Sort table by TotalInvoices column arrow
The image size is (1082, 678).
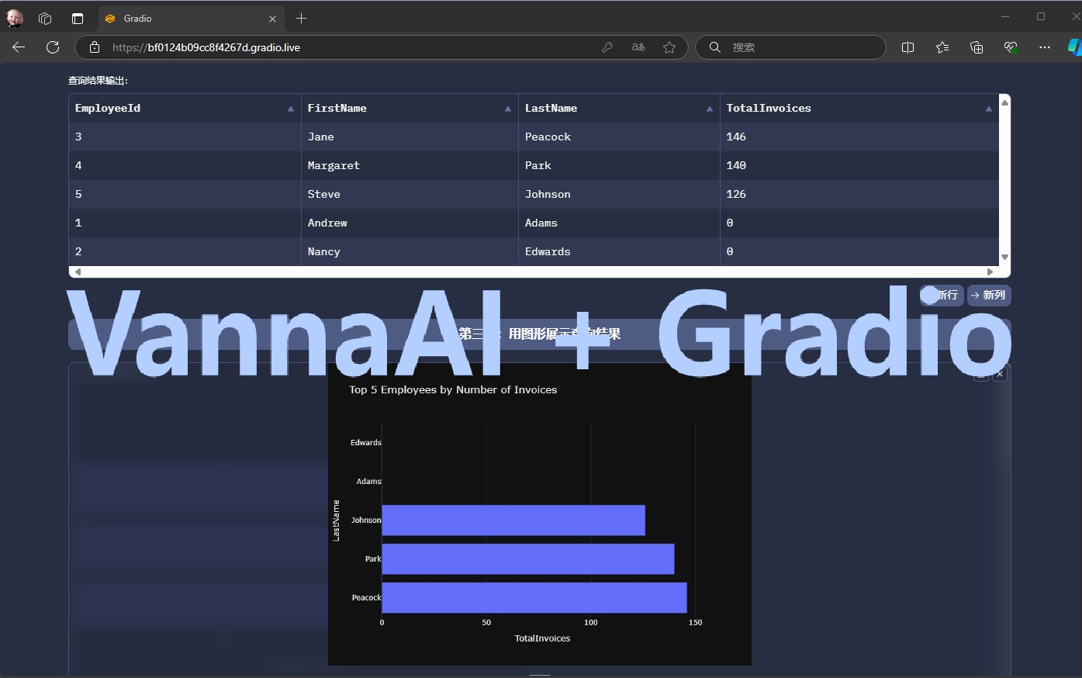pos(988,109)
